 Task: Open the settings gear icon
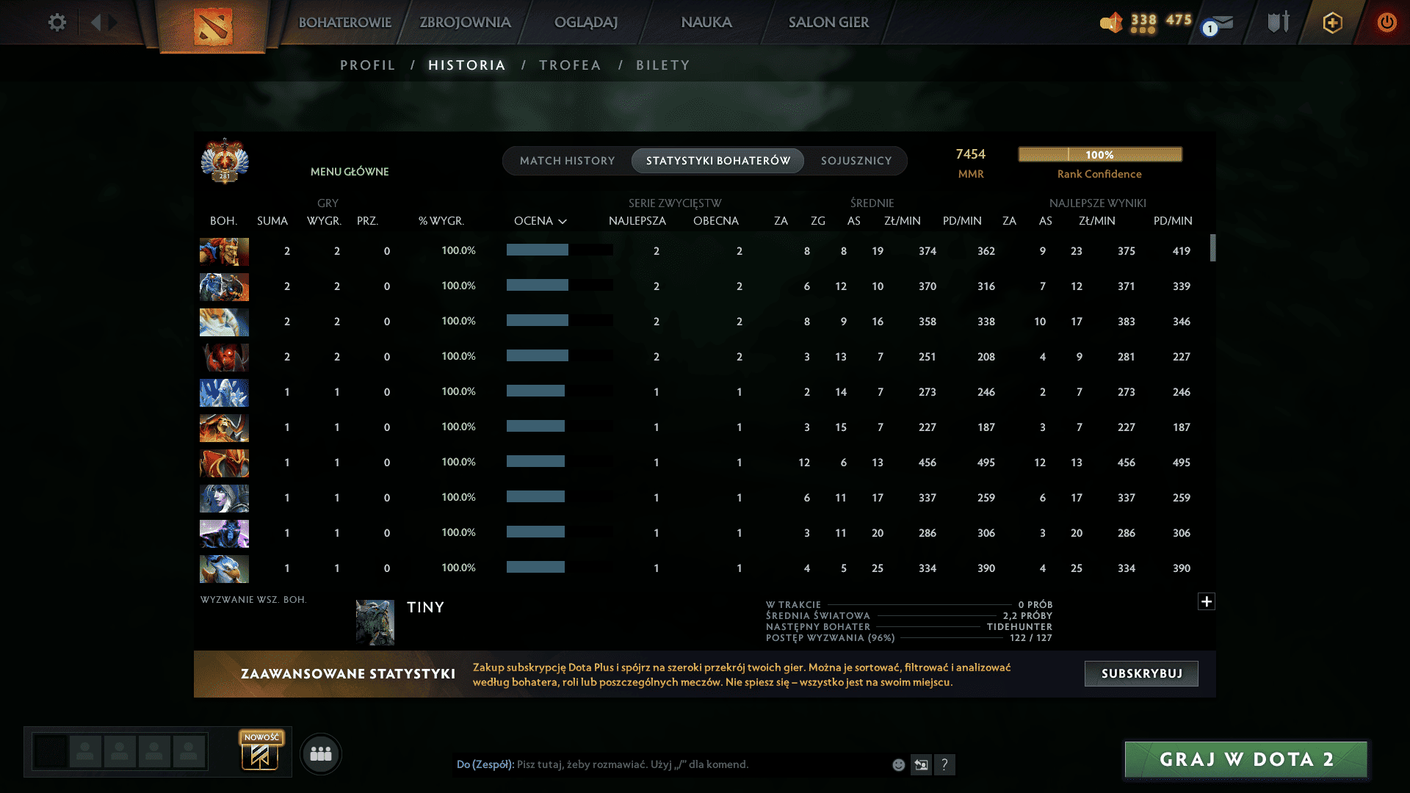click(x=57, y=22)
